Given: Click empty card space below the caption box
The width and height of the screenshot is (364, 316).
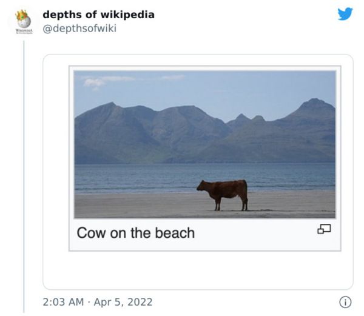Looking at the screenshot, I should [198, 270].
